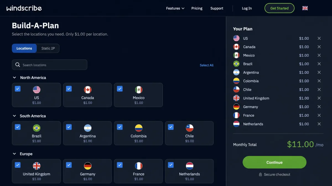Click Canada flag in location card
This screenshot has height=186, width=332.
[x=88, y=90]
